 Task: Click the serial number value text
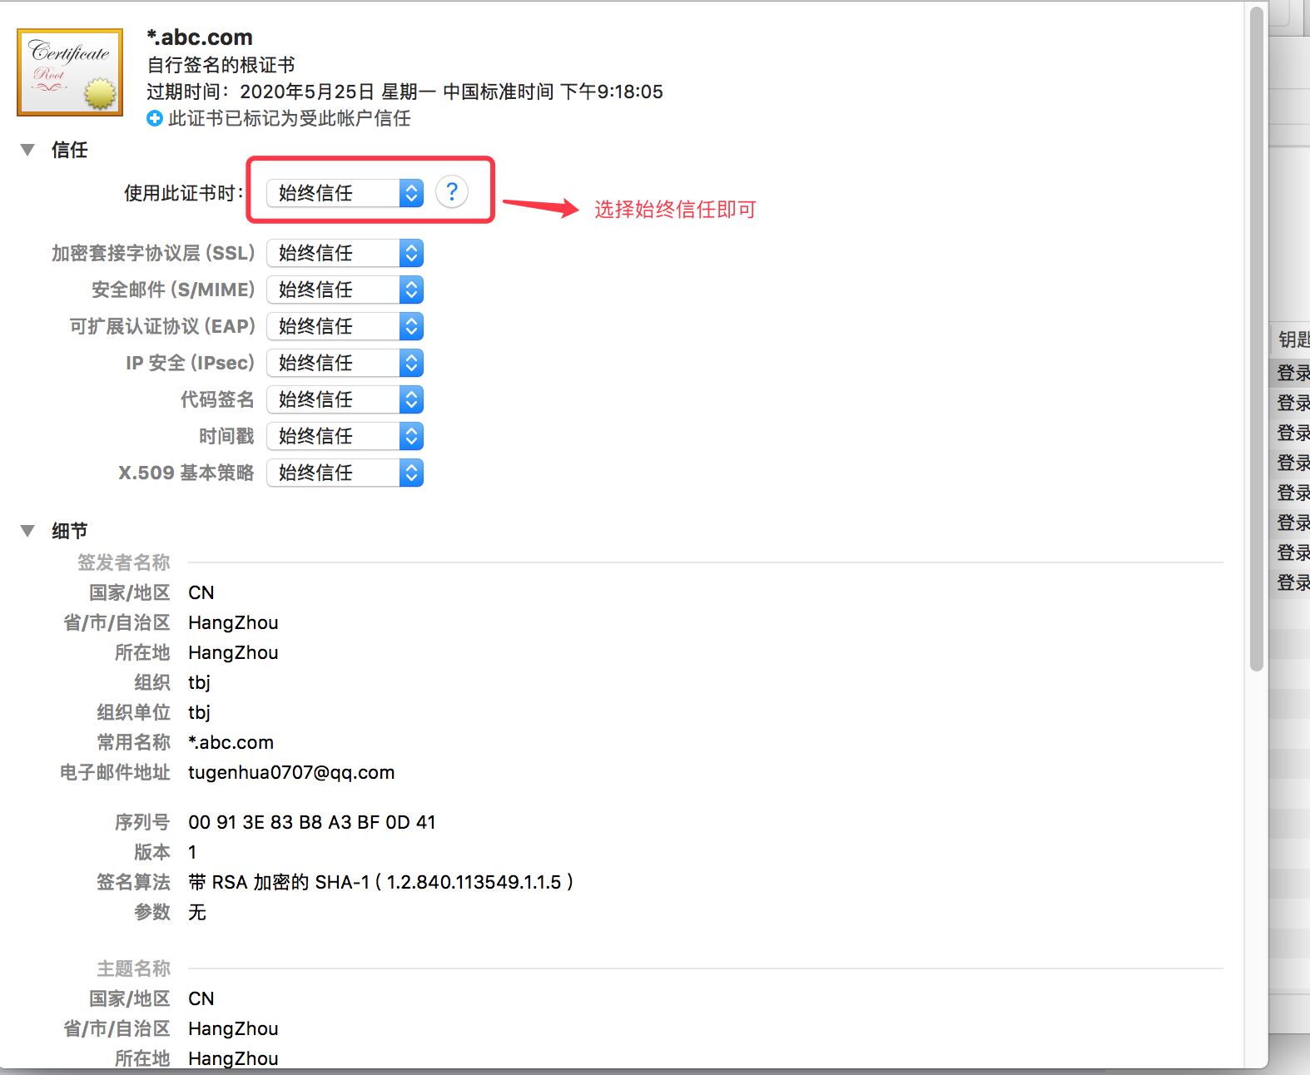coord(311,822)
